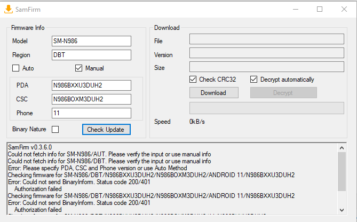Minimize the SamFirm window

296,9
